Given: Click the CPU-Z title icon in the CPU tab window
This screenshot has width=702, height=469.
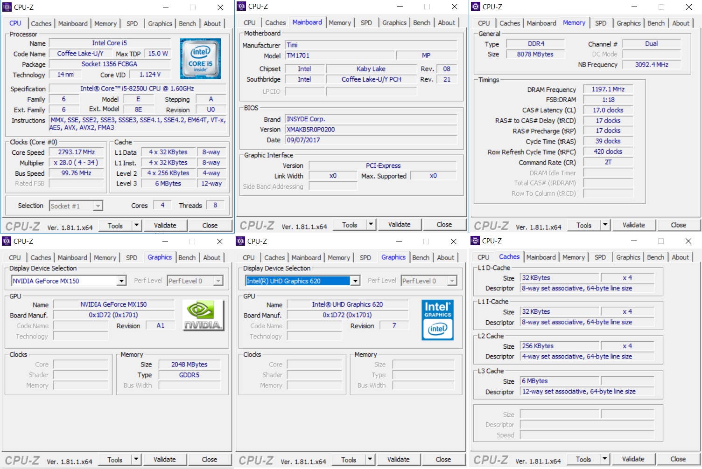Looking at the screenshot, I should [x=7, y=7].
